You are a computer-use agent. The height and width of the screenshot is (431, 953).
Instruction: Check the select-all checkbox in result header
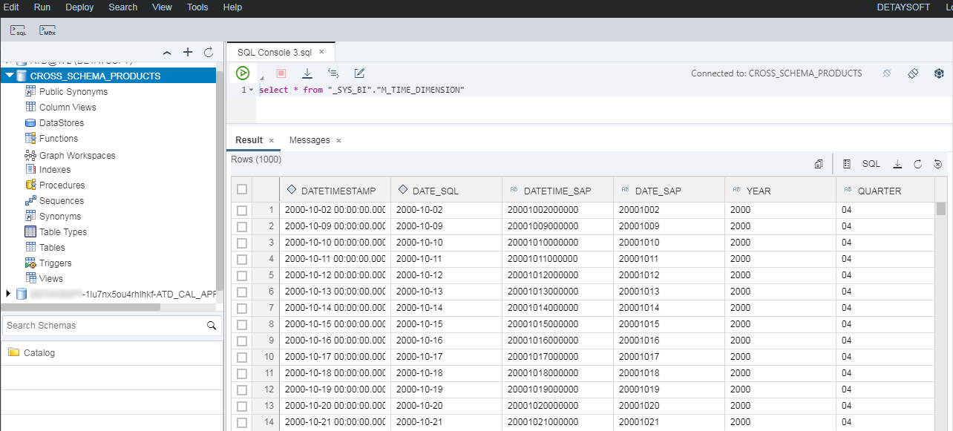point(241,189)
